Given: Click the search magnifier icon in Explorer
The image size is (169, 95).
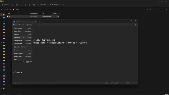Looking at the screenshot, I should pyautogui.click(x=166, y=10).
